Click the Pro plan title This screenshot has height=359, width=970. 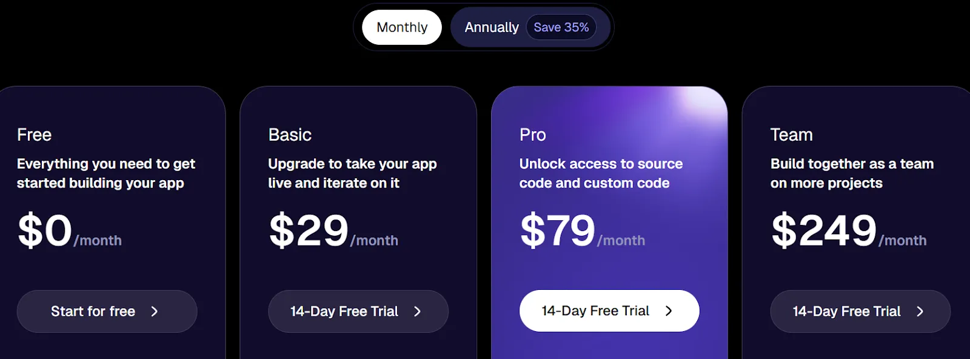tap(532, 135)
